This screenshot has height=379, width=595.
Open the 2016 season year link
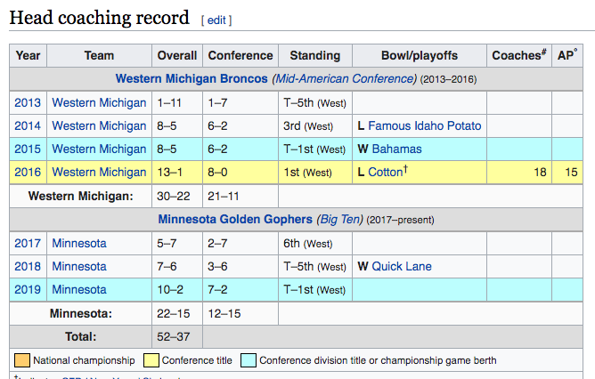(28, 172)
